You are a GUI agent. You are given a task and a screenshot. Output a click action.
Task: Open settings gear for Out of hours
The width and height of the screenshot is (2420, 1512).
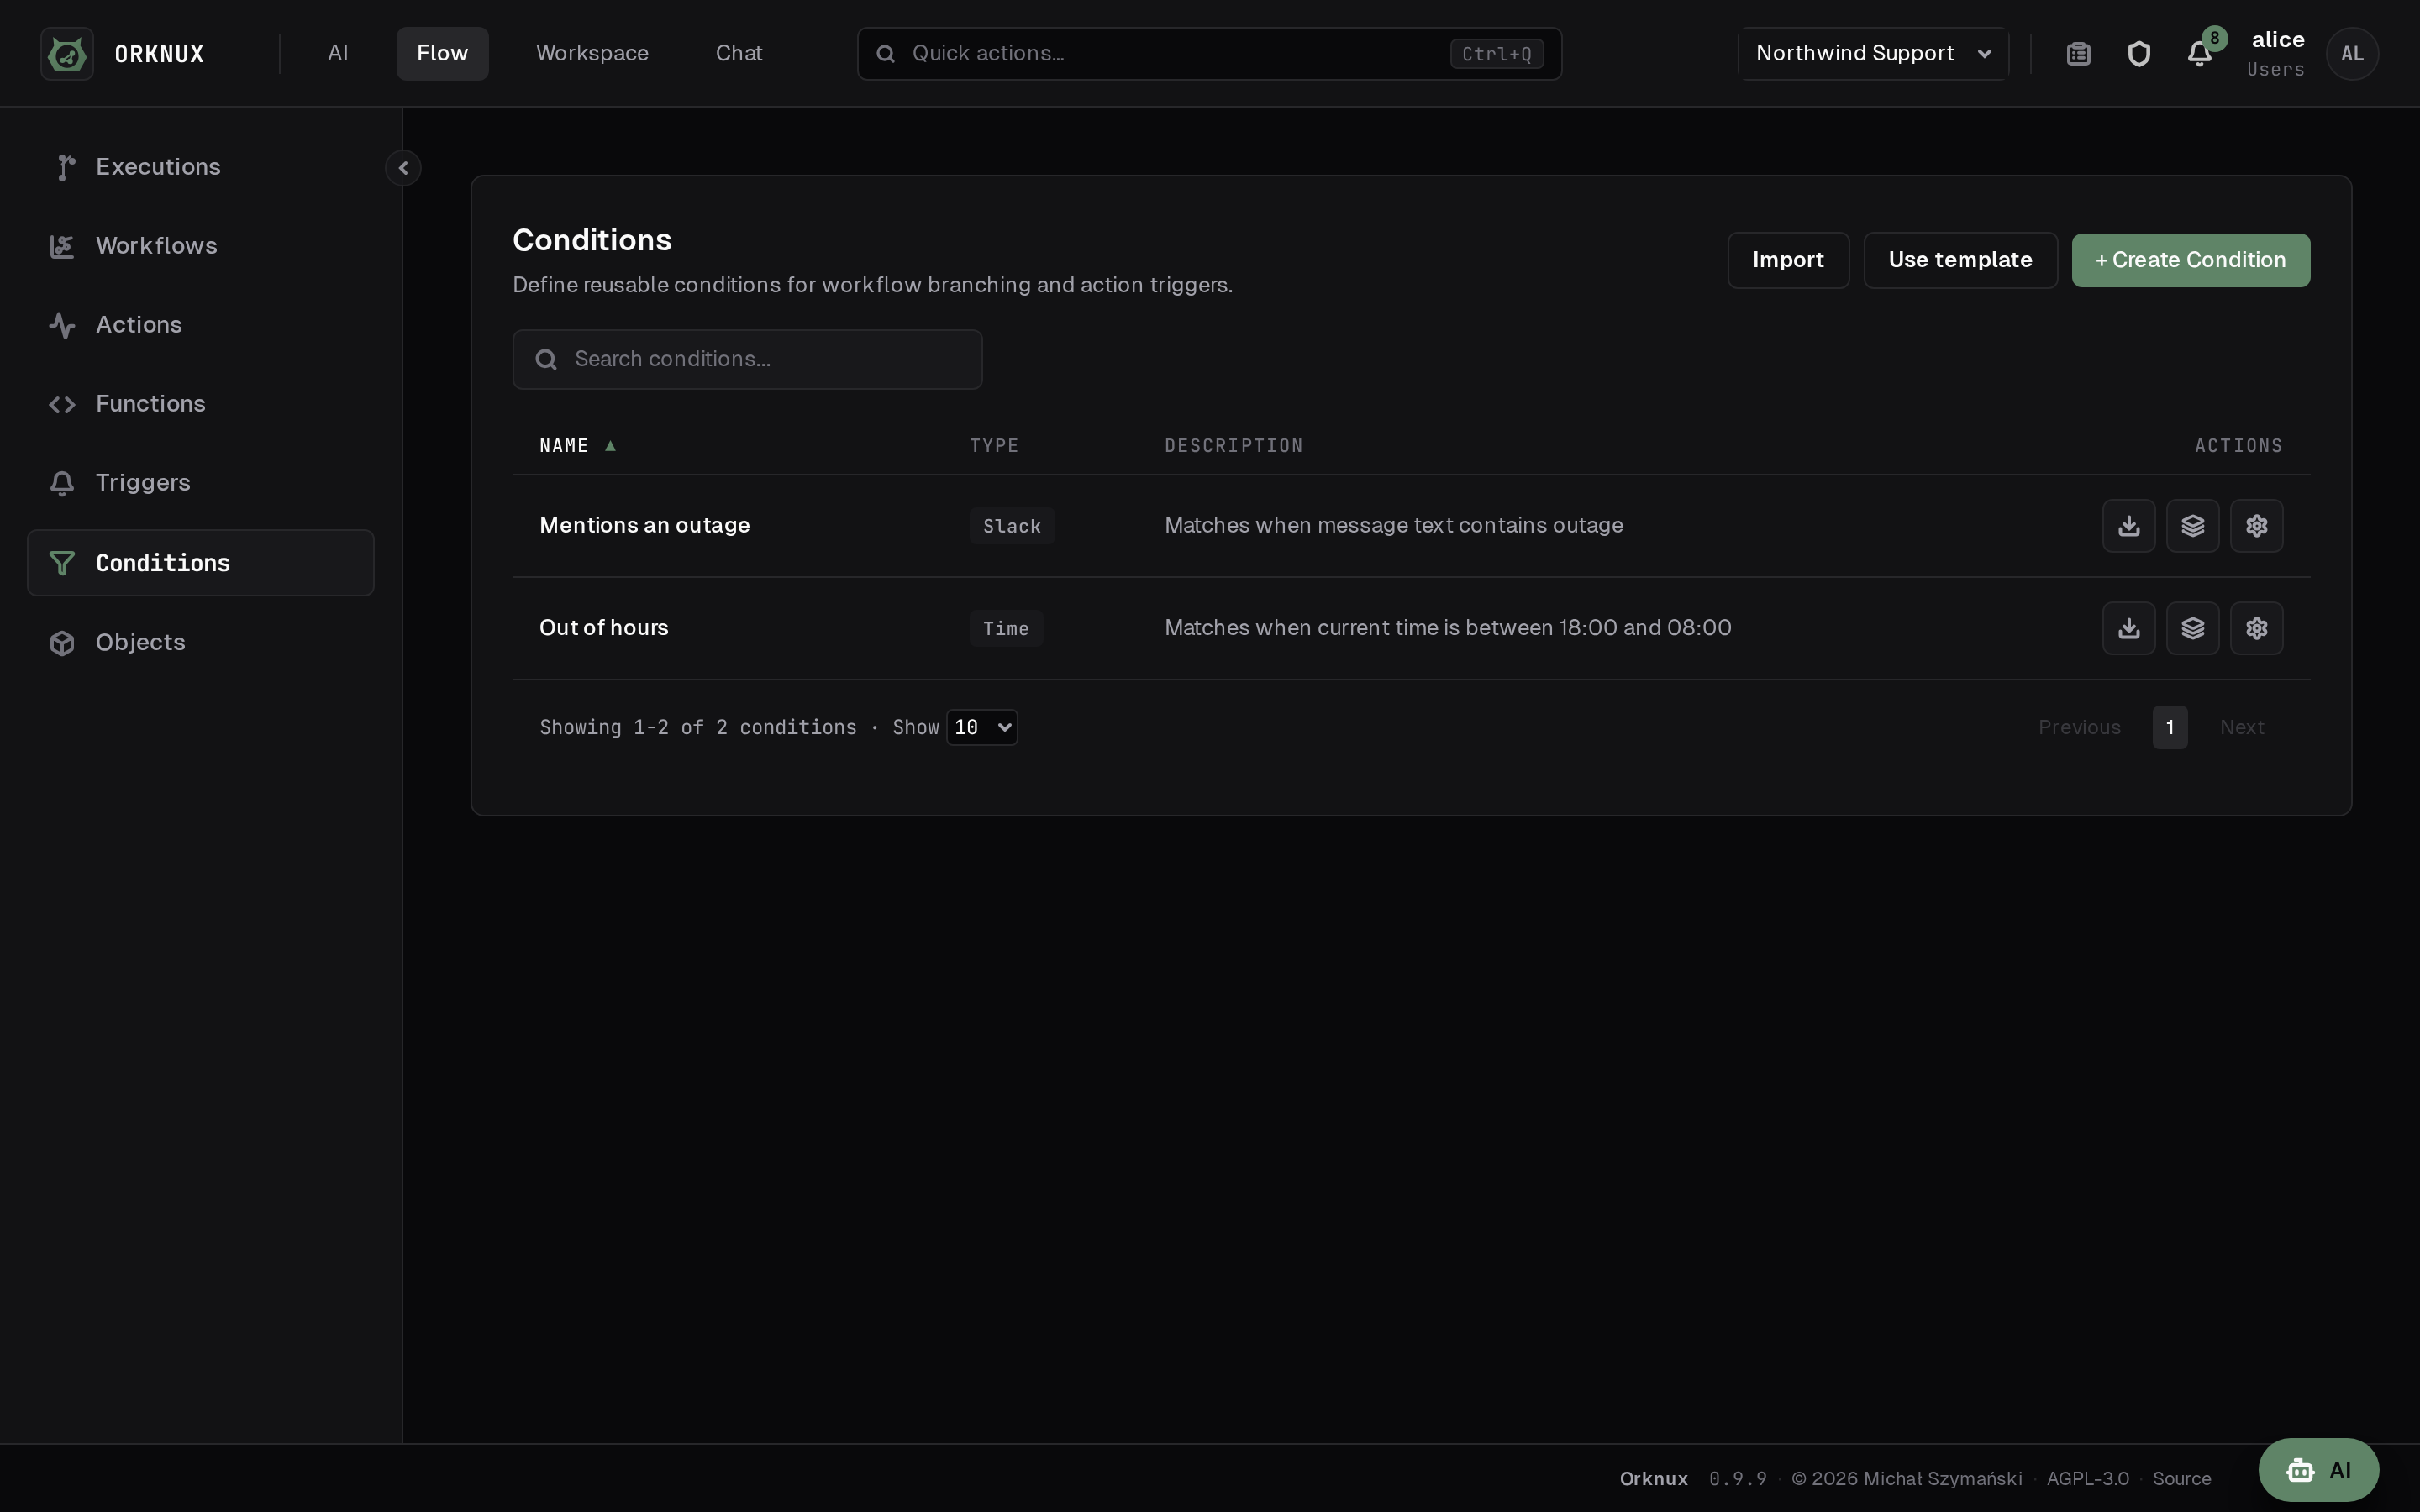[2256, 628]
